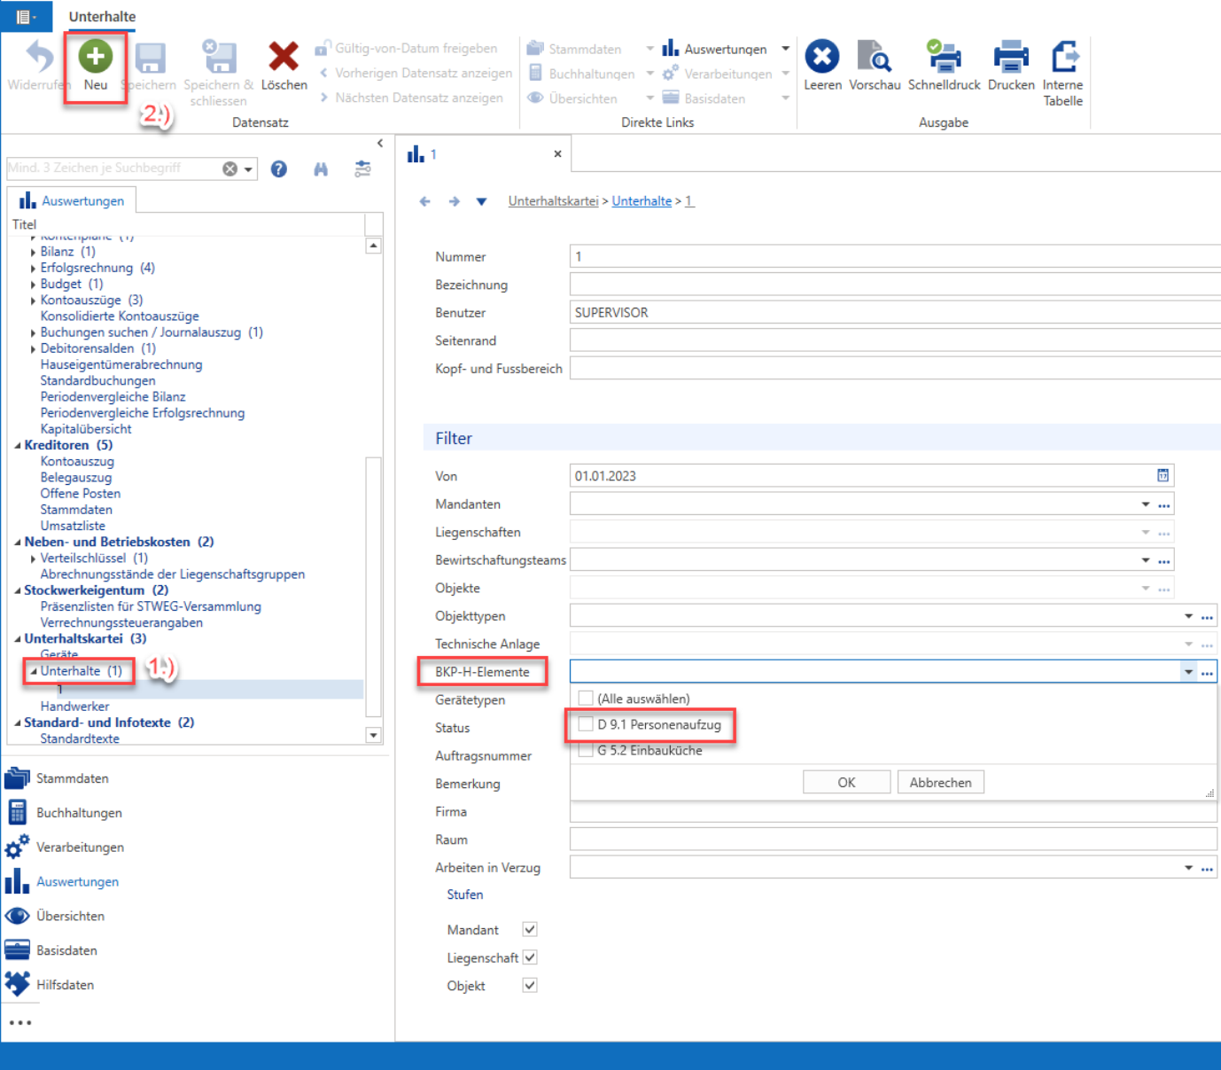Open the Bewirtschaftungsteams dropdown arrow
The width and height of the screenshot is (1221, 1070).
(x=1146, y=560)
